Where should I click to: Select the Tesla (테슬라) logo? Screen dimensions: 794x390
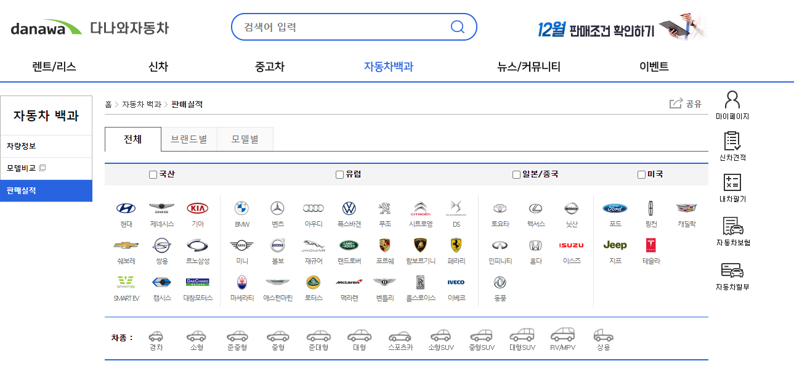pyautogui.click(x=651, y=245)
